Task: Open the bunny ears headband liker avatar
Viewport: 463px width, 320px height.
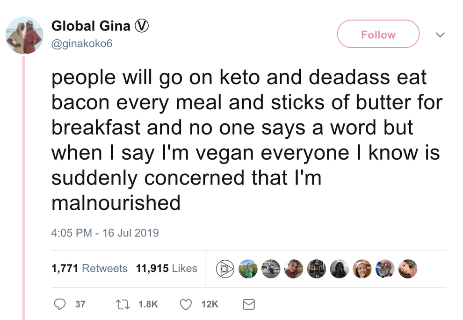Action: point(362,269)
